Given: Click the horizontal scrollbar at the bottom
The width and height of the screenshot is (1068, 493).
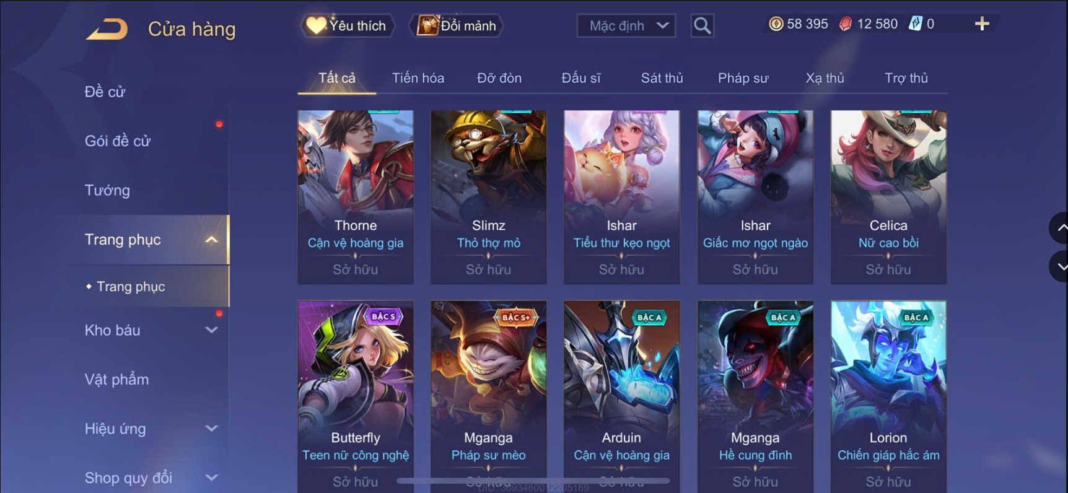Looking at the screenshot, I should (533, 481).
